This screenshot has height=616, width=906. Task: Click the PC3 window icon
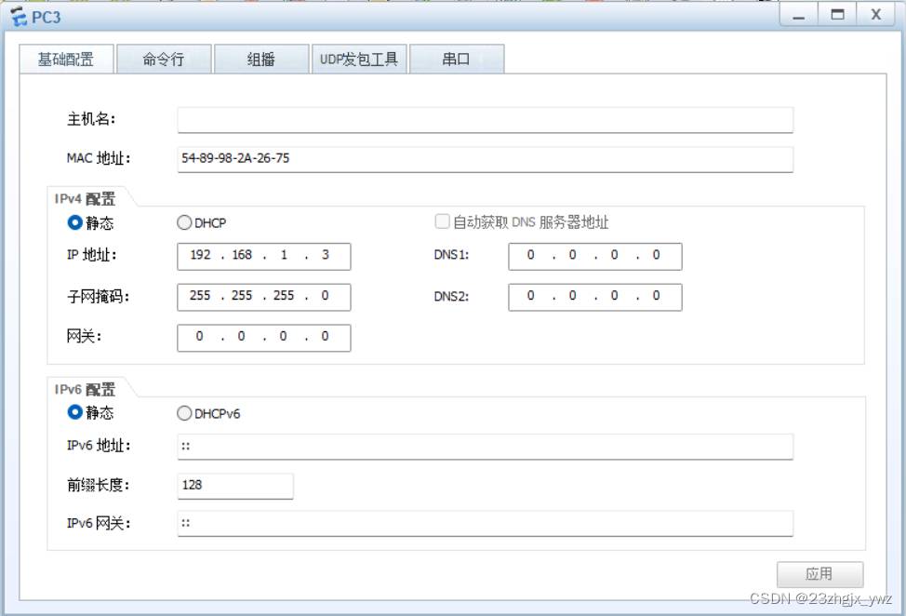coord(19,17)
